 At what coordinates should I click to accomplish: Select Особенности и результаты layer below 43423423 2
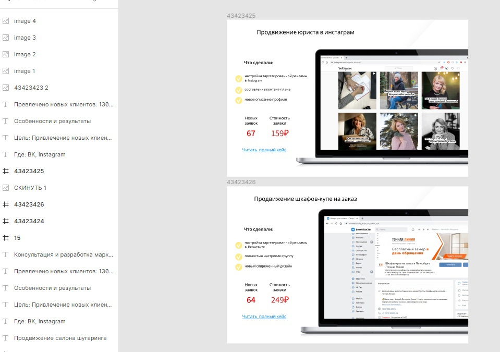pyautogui.click(x=52, y=121)
